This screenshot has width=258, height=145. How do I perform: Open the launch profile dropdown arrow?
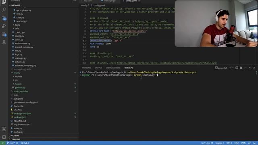[x=233, y=68]
